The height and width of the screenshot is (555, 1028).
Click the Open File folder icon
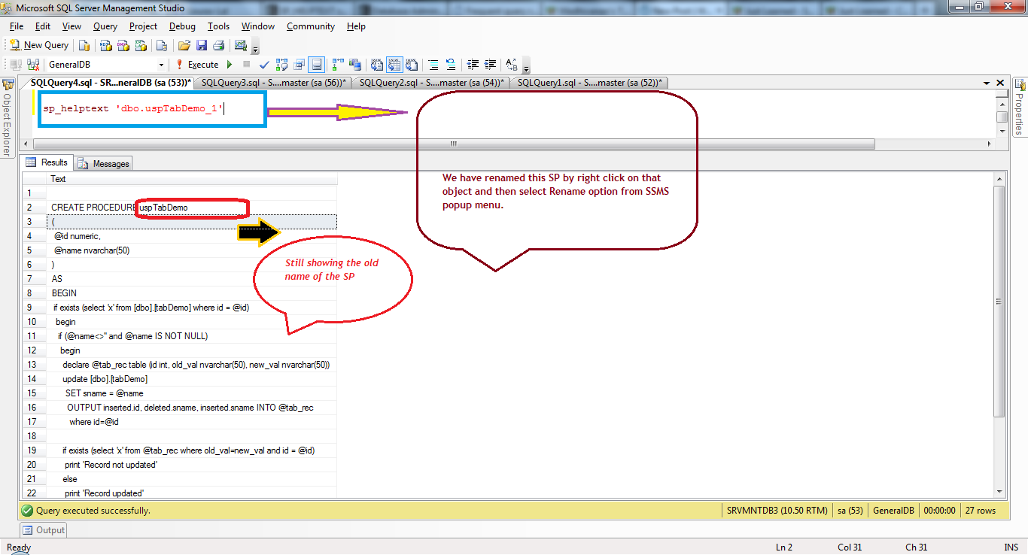[184, 45]
